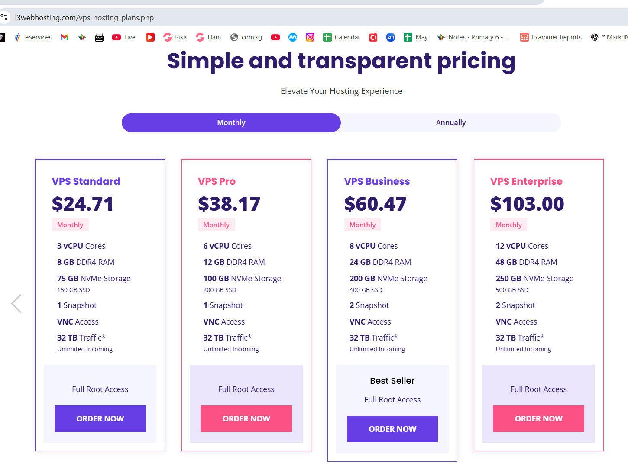The height and width of the screenshot is (466, 628).
Task: Select the Monthly billing option
Action: tap(231, 123)
